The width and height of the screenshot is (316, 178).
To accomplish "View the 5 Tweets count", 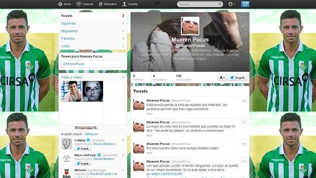I will pos(138,78).
